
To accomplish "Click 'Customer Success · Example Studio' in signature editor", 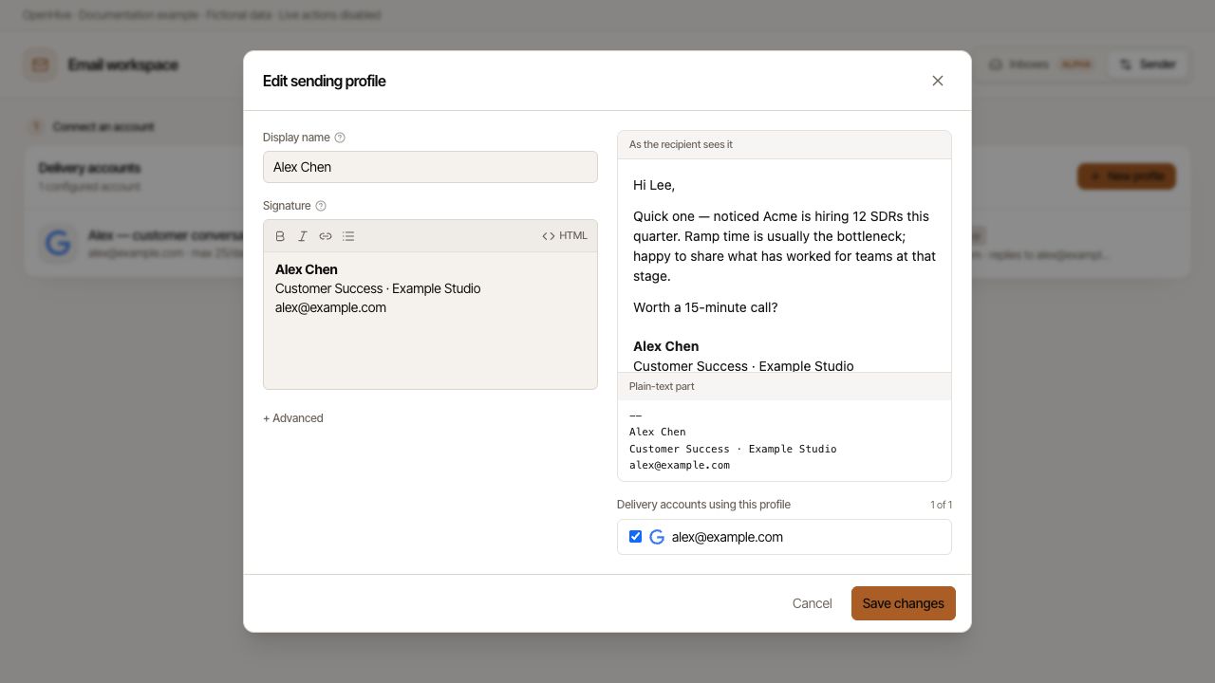I will 378,288.
